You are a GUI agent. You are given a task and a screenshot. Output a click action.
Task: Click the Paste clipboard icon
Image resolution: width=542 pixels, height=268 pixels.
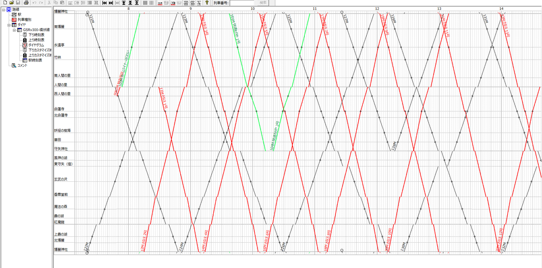62,3
